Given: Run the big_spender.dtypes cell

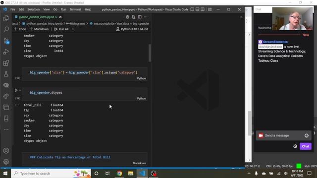Looking at the screenshot, I should click(x=16, y=90).
